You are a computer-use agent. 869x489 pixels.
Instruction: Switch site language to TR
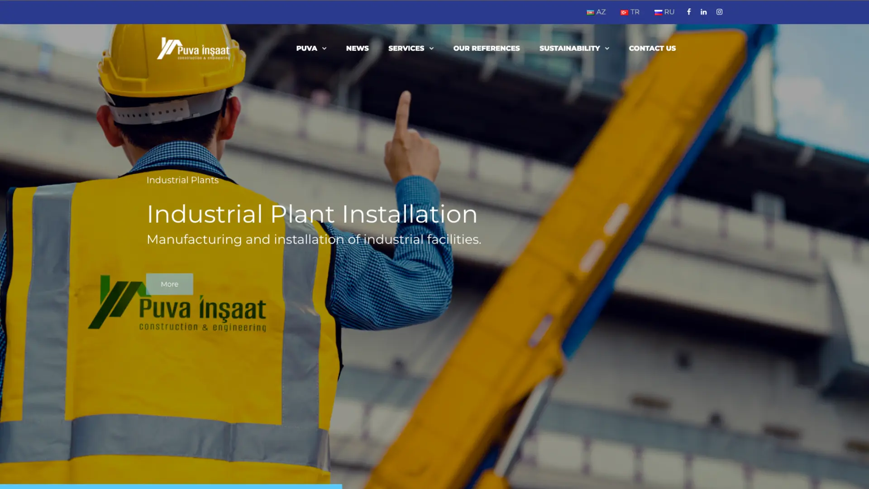tap(635, 12)
